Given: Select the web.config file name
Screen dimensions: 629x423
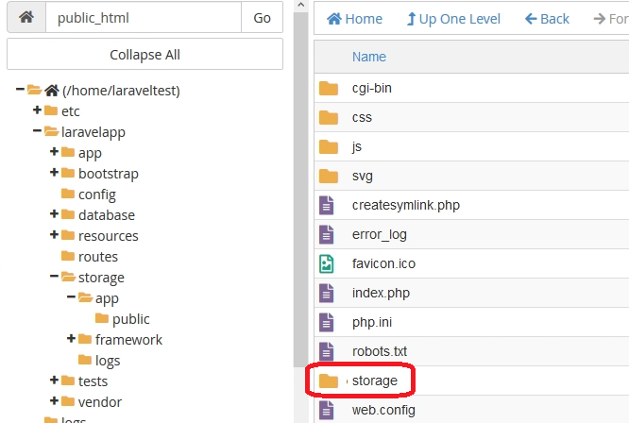Looking at the screenshot, I should tap(383, 410).
